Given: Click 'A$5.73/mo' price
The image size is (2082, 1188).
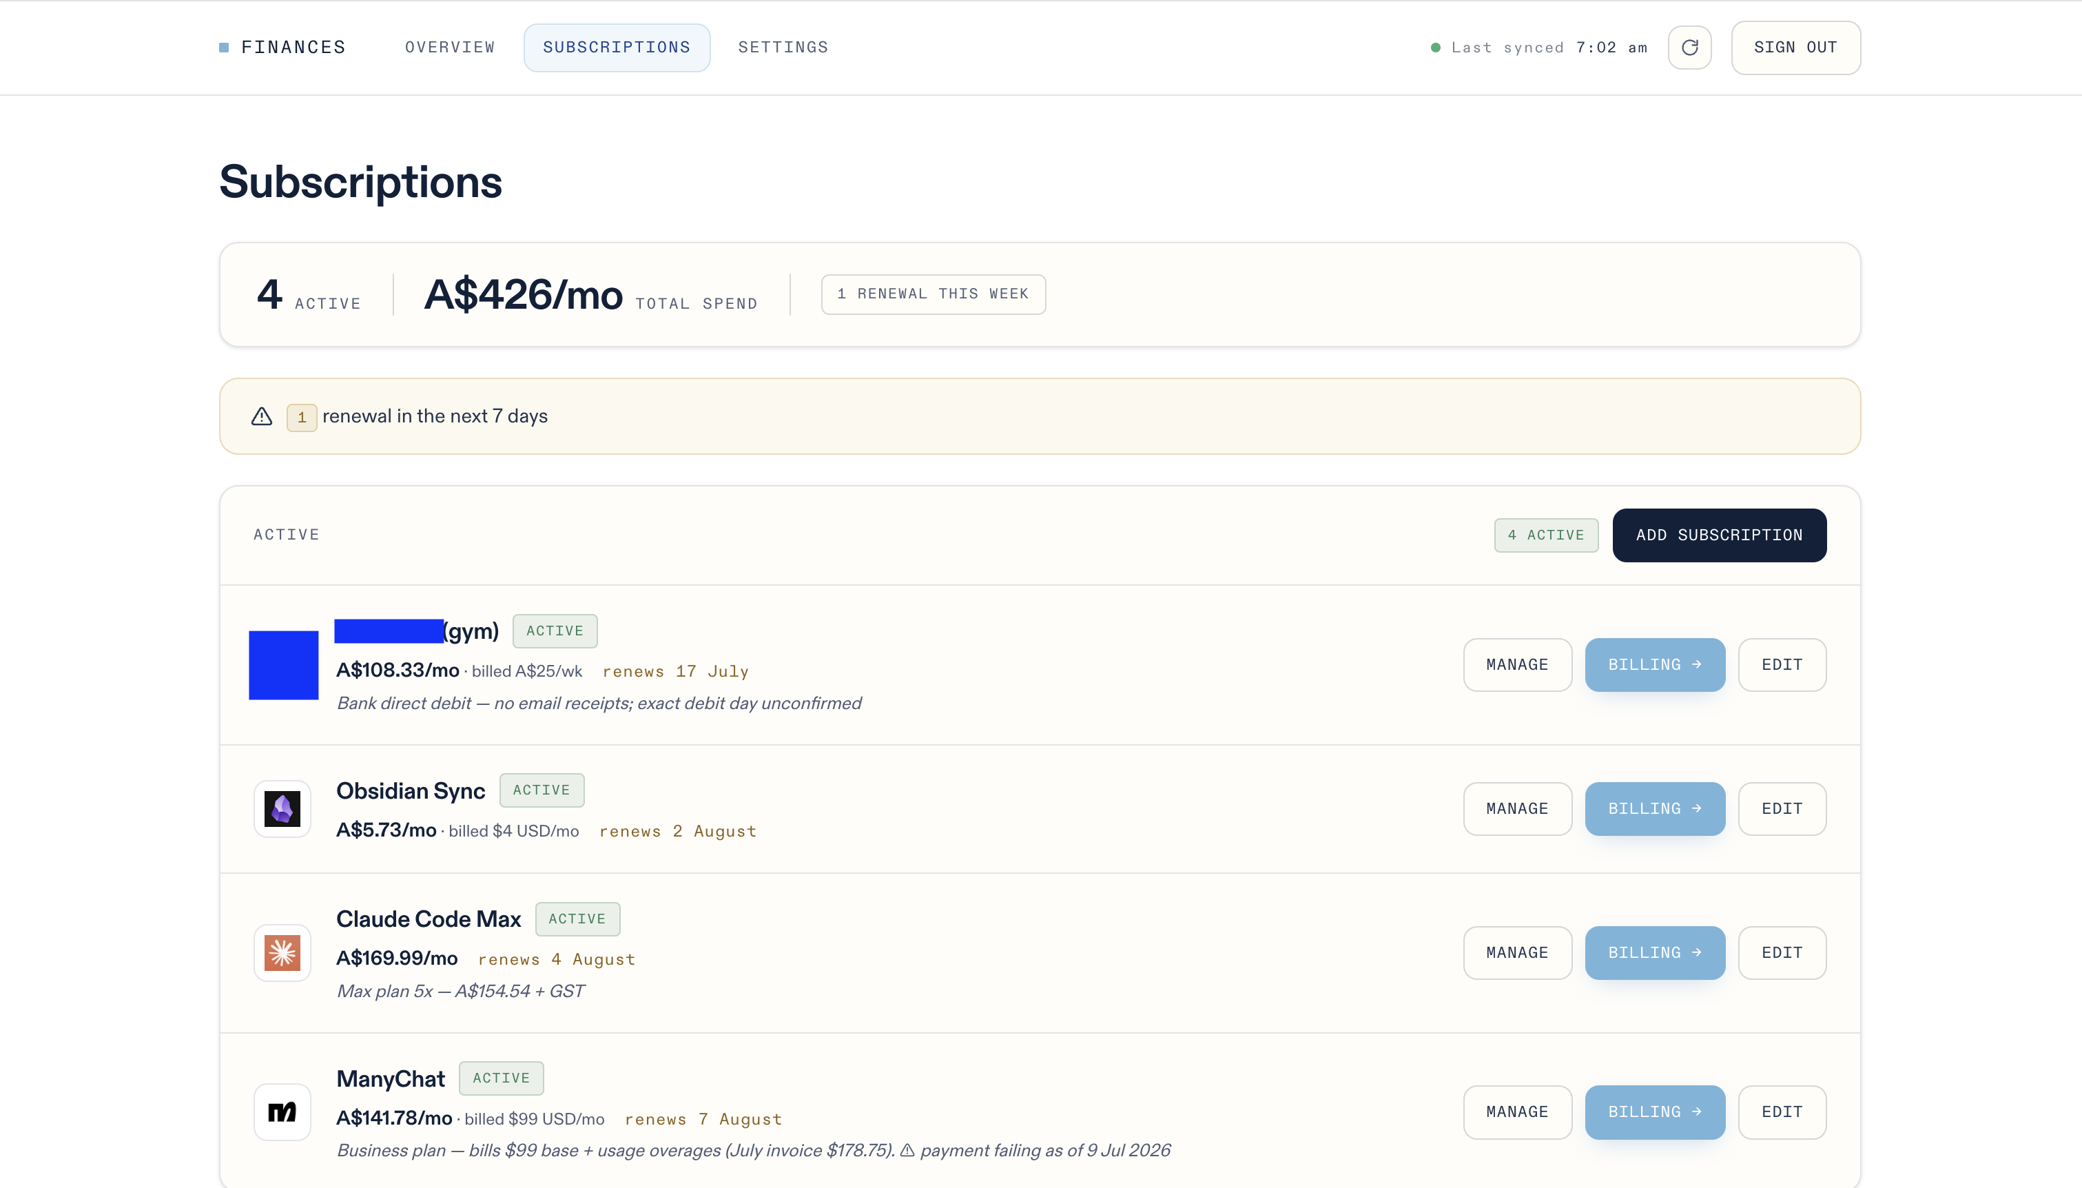Looking at the screenshot, I should tap(386, 830).
